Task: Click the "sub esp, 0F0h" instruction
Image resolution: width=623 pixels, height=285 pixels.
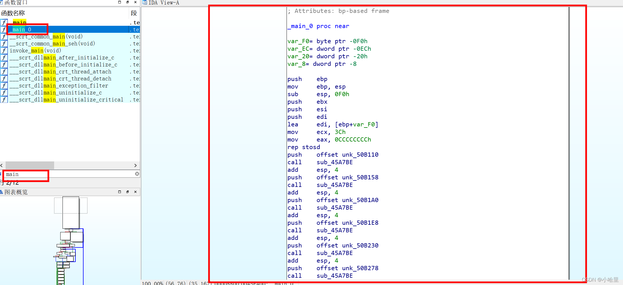Action: click(318, 94)
